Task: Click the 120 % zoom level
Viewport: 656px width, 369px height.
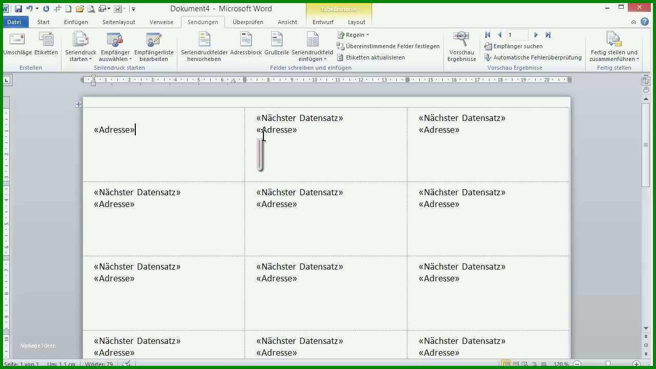Action: (561, 364)
